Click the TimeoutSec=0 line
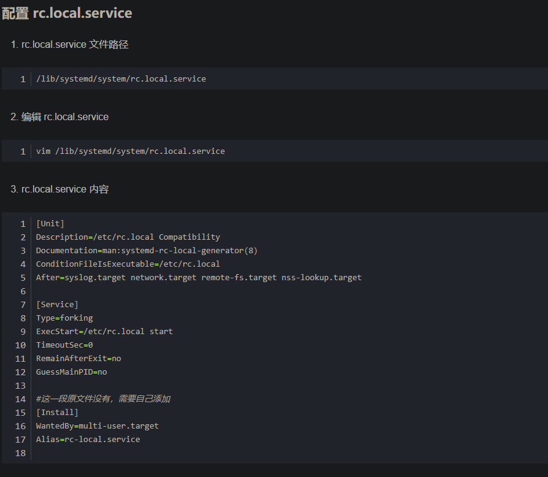 pyautogui.click(x=64, y=345)
